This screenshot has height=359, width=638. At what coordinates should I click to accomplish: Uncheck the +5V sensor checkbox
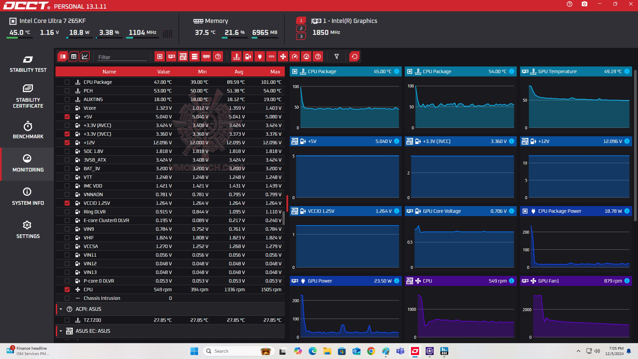(x=67, y=117)
